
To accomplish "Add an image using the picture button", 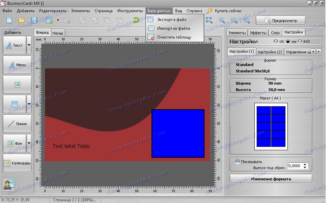I will [x=17, y=85].
